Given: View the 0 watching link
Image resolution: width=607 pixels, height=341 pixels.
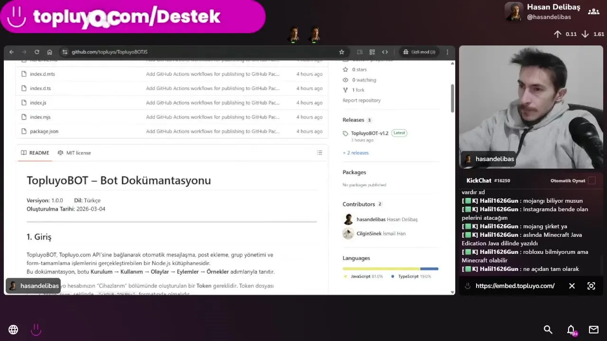Looking at the screenshot, I should coord(359,80).
